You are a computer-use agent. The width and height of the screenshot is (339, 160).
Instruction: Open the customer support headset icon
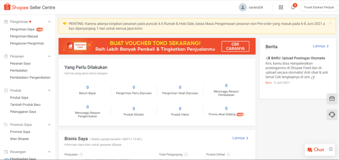point(331,114)
